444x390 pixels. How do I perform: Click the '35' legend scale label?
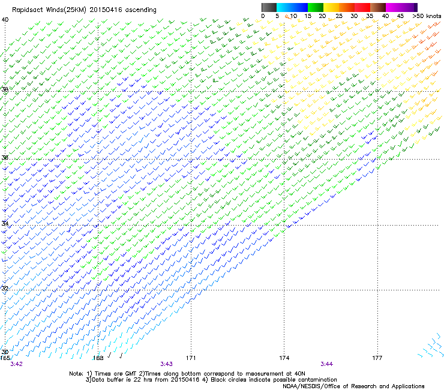click(370, 16)
